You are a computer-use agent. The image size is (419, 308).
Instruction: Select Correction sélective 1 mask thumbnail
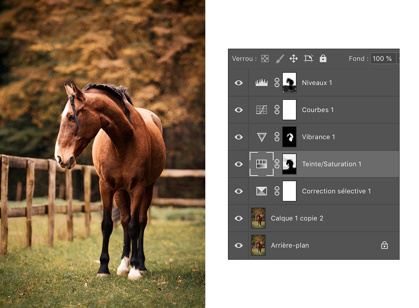(290, 191)
